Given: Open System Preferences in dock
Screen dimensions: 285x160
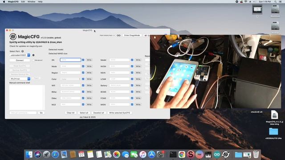Looking at the screenshot, I should (160, 155).
